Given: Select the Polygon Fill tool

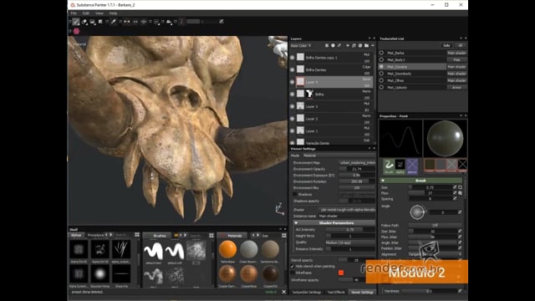Looking at the screenshot, I should (x=100, y=22).
